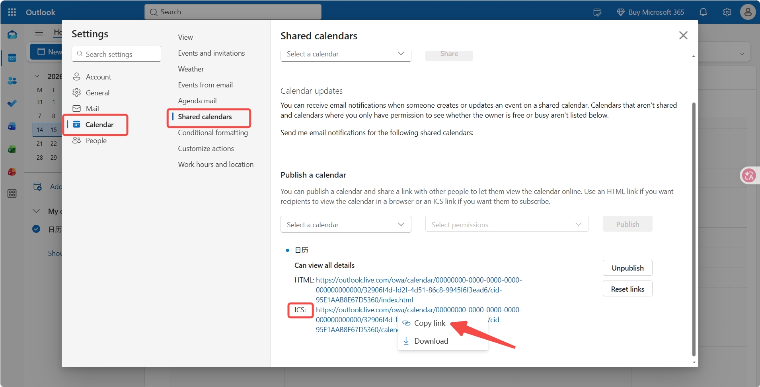Collapse the mini calendar month chevron
The height and width of the screenshot is (387, 760).
37,76
